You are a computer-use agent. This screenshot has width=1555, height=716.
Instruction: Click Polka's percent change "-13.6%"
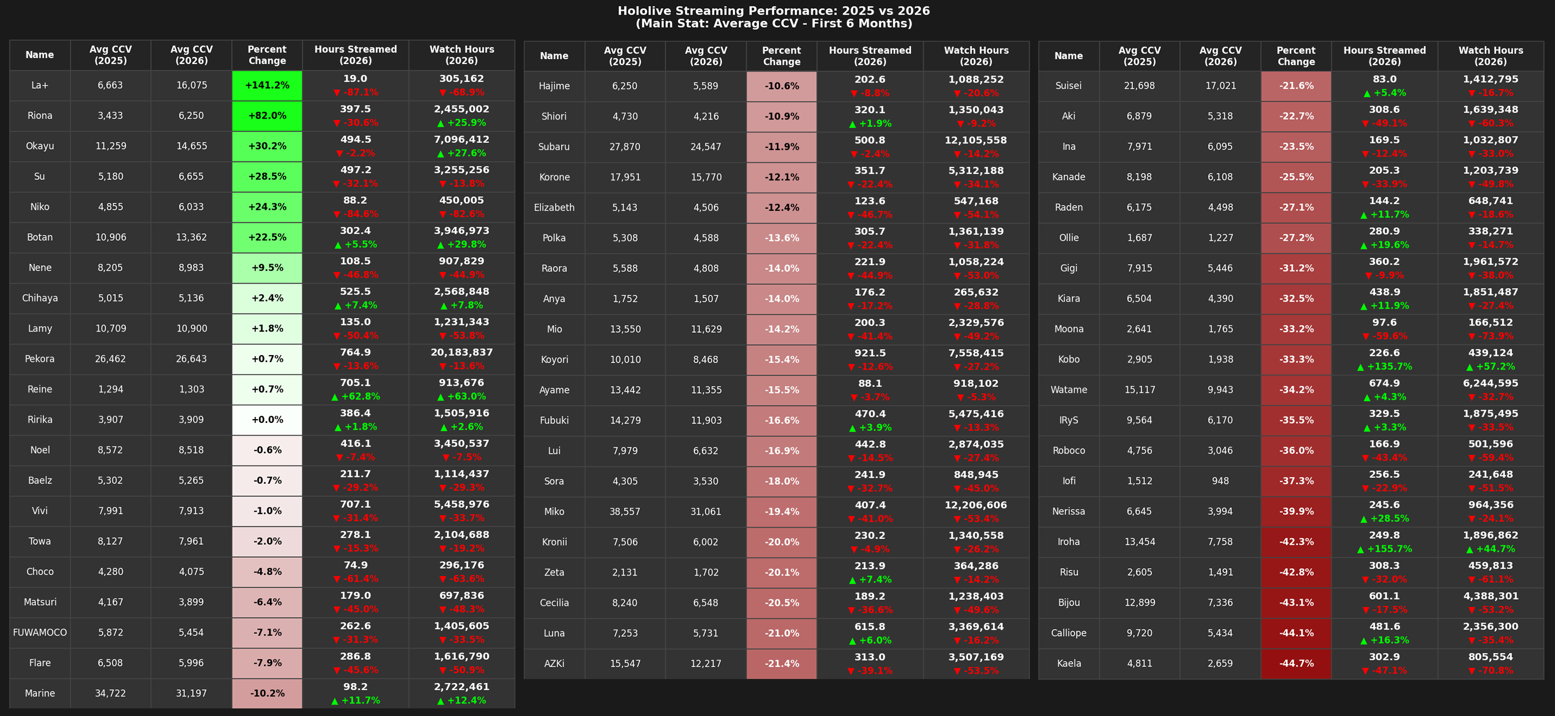782,238
